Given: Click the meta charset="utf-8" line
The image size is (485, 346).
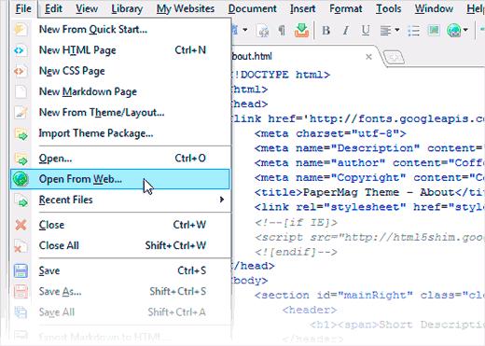Looking at the screenshot, I should point(330,133).
